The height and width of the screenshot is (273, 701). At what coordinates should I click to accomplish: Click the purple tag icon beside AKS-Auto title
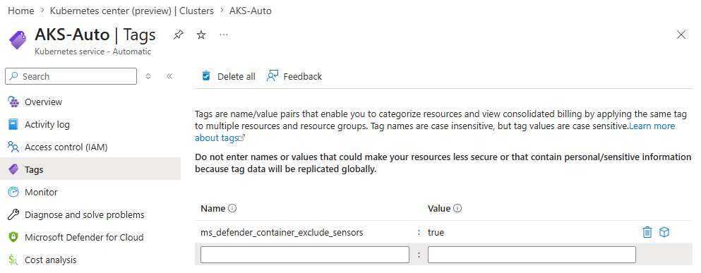click(18, 40)
